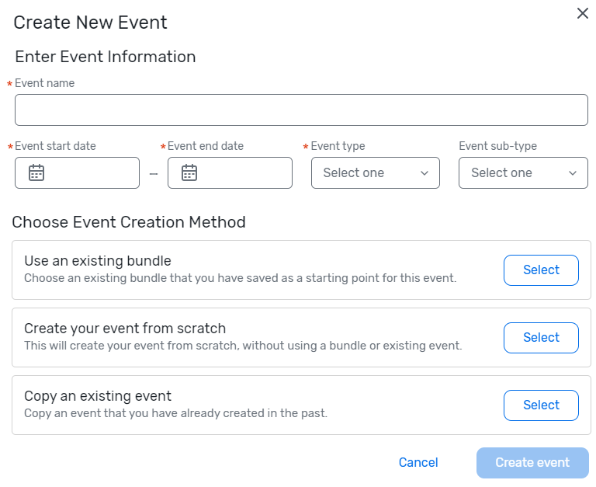Screen dimensions: 596x487
Task: Cancel the event creation
Action: (418, 462)
